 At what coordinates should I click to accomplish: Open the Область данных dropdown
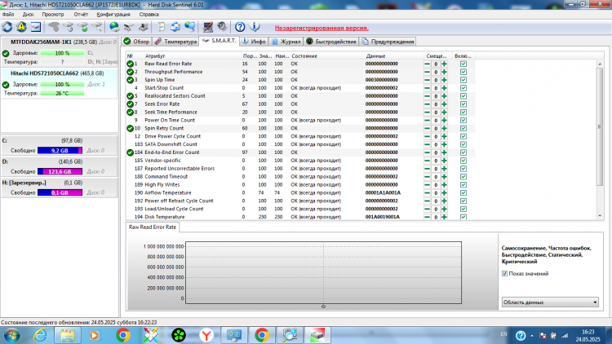(x=550, y=302)
